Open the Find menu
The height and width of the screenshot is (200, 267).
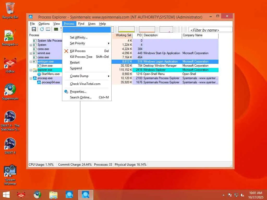pos(81,24)
